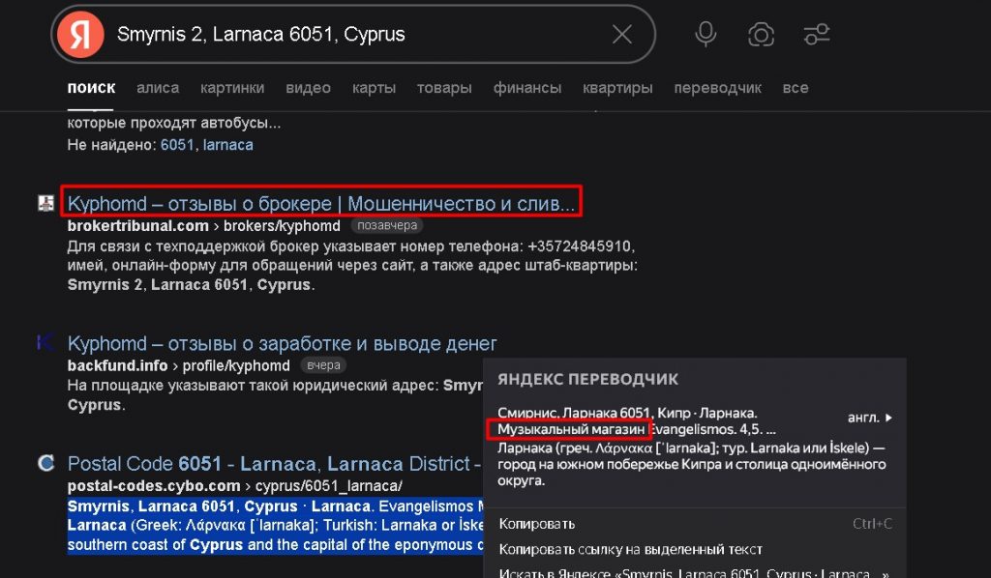Viewport: 991px width, 578px height.
Task: Click the Yandex logo icon in search bar
Action: tap(80, 33)
